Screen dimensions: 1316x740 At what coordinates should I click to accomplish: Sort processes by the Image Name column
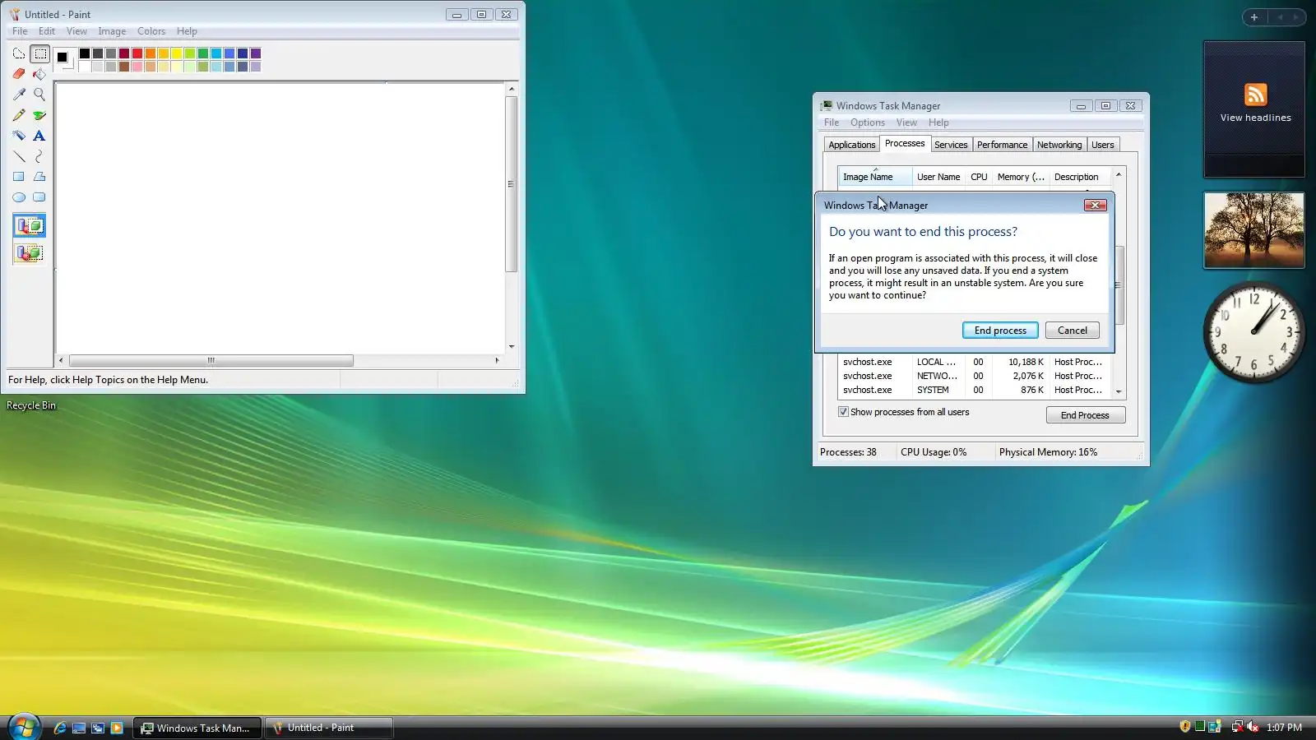click(x=874, y=177)
